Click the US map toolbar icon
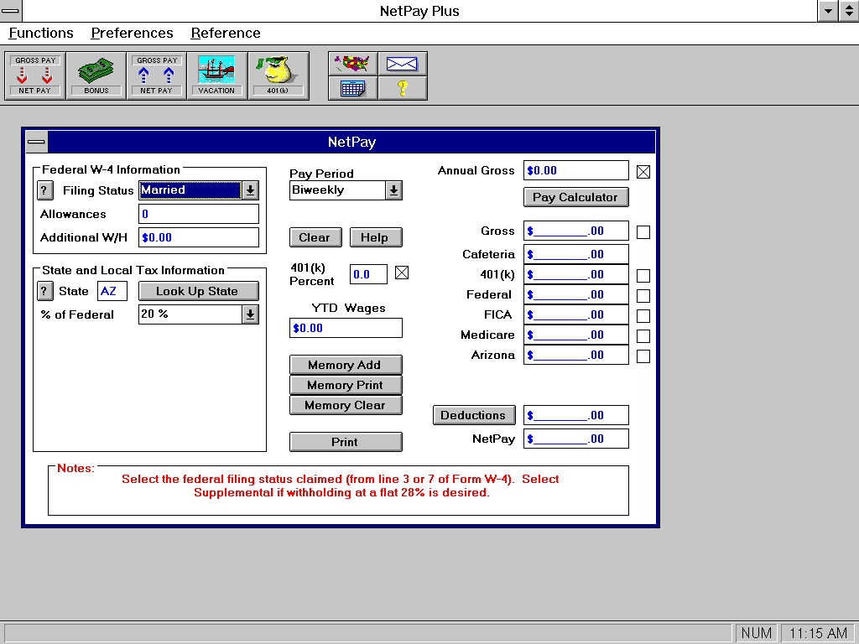 (x=353, y=64)
